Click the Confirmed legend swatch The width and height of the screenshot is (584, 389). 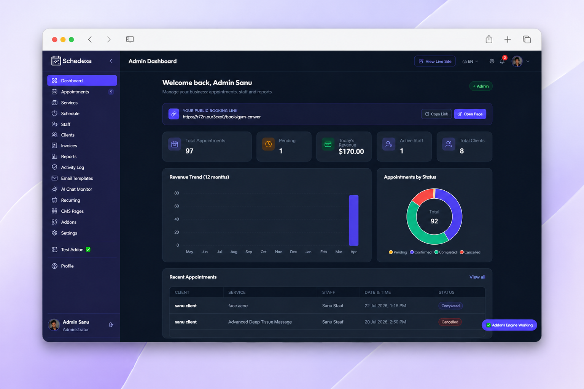pyautogui.click(x=412, y=252)
